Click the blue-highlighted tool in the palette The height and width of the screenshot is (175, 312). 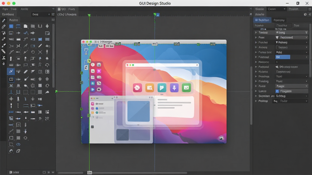pos(11,71)
